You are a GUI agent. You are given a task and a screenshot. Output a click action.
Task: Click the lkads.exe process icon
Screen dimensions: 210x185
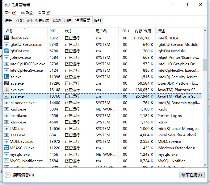(6, 109)
